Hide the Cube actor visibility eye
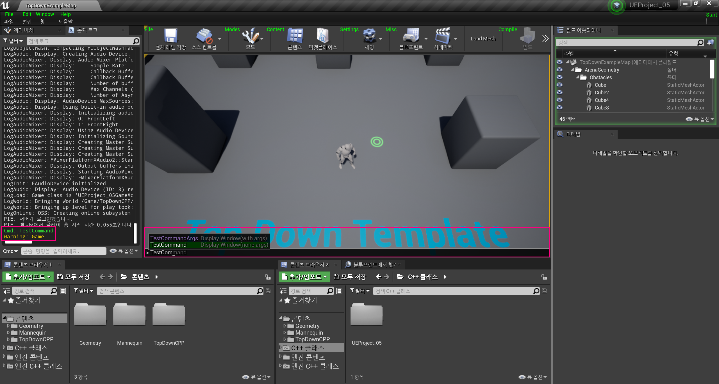This screenshot has width=719, height=384. coord(559,85)
